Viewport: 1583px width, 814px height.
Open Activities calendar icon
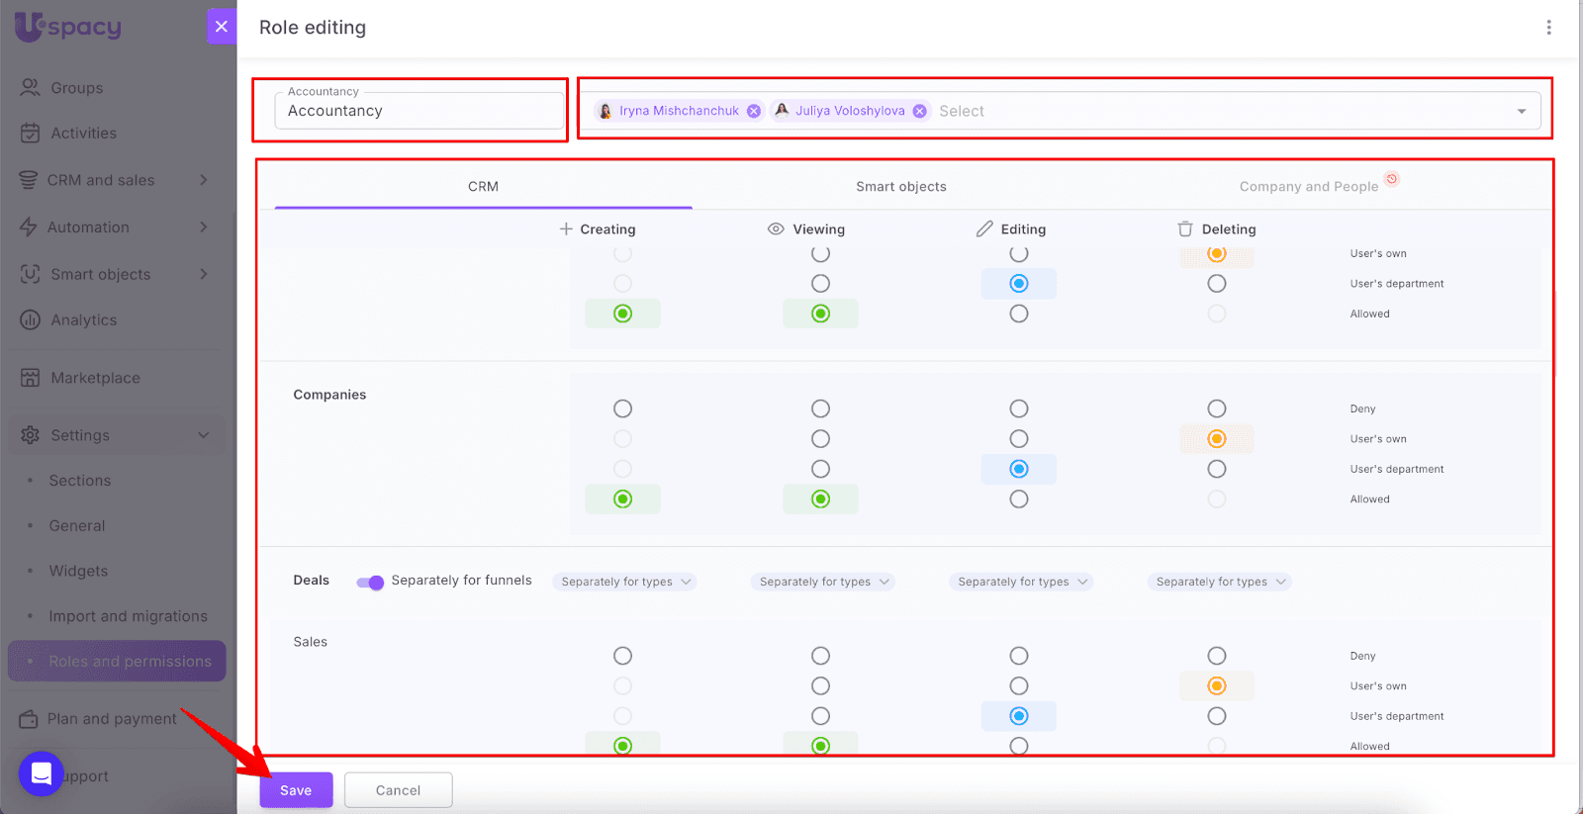[31, 134]
